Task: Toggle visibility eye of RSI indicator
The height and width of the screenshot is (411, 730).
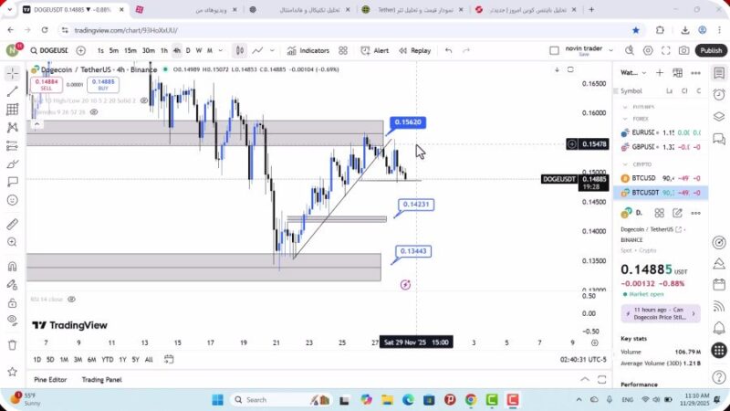Action: pos(71,299)
